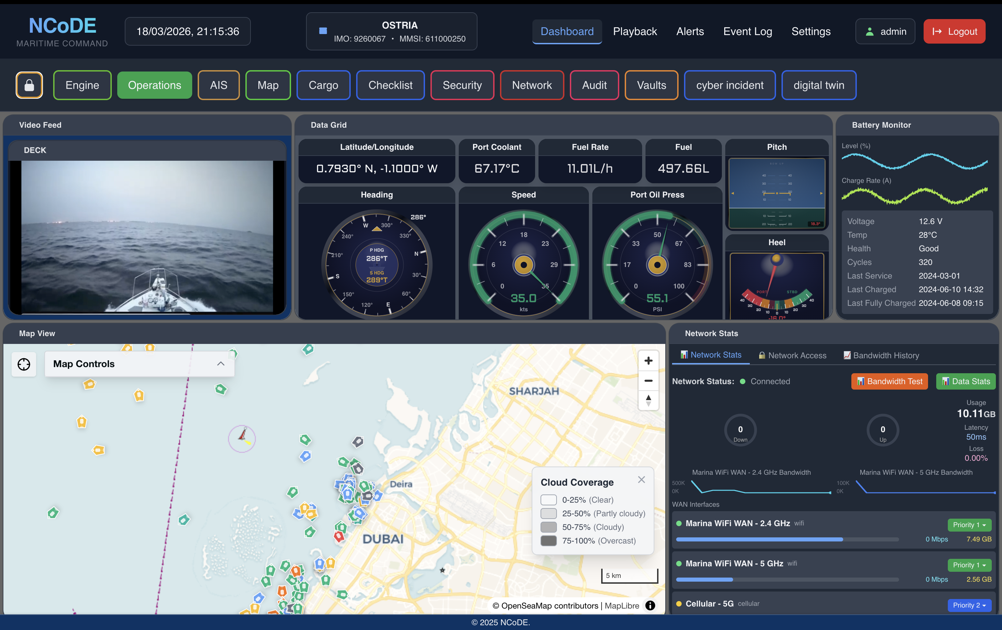Check the 50-75% Cloudy coverage box

(x=549, y=527)
